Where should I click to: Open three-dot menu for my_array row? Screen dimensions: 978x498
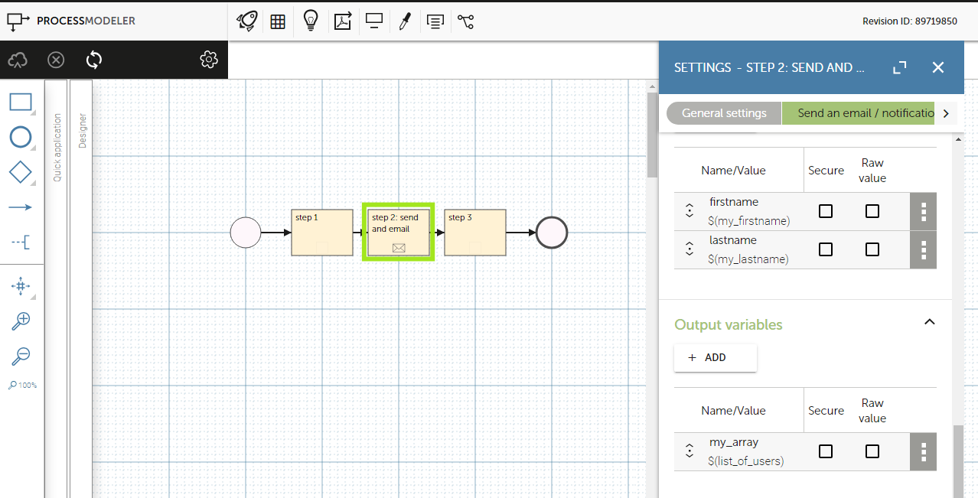tap(924, 451)
